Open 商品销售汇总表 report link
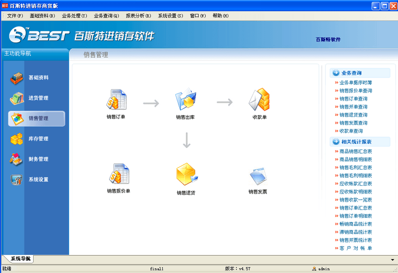The image size is (398, 273). click(x=356, y=151)
